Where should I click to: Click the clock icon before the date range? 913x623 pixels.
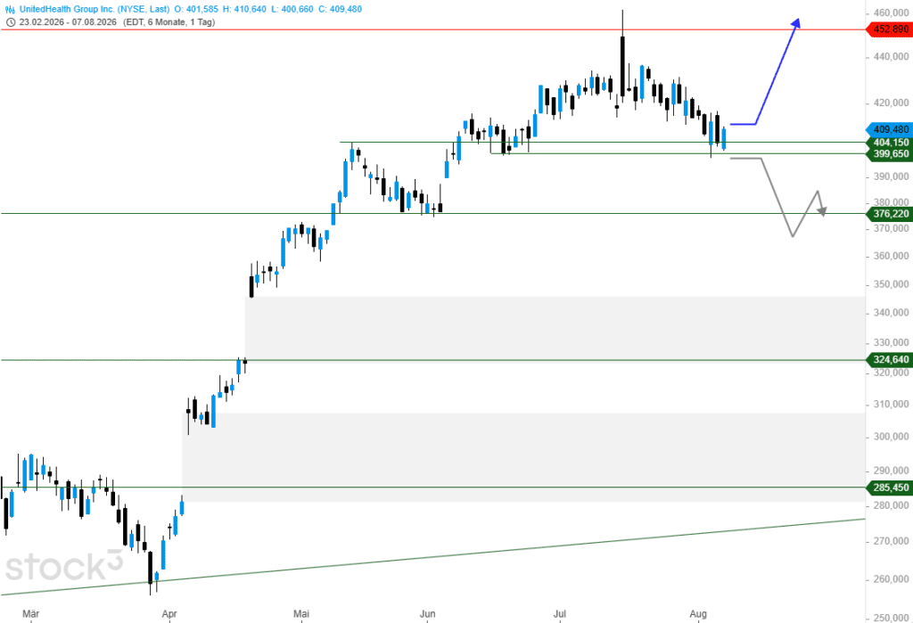tap(10, 22)
